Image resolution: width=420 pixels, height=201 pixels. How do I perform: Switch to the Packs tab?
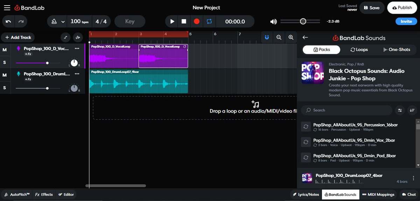[322, 50]
